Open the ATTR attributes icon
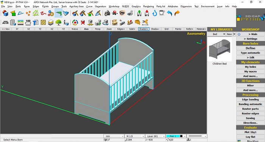Image resolution: width=265 pixels, height=142 pixels. (5, 22)
